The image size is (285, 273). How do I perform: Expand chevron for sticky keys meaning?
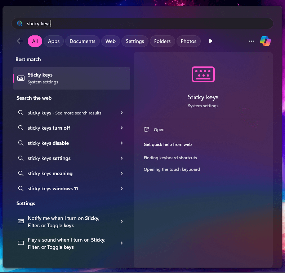[x=121, y=173]
